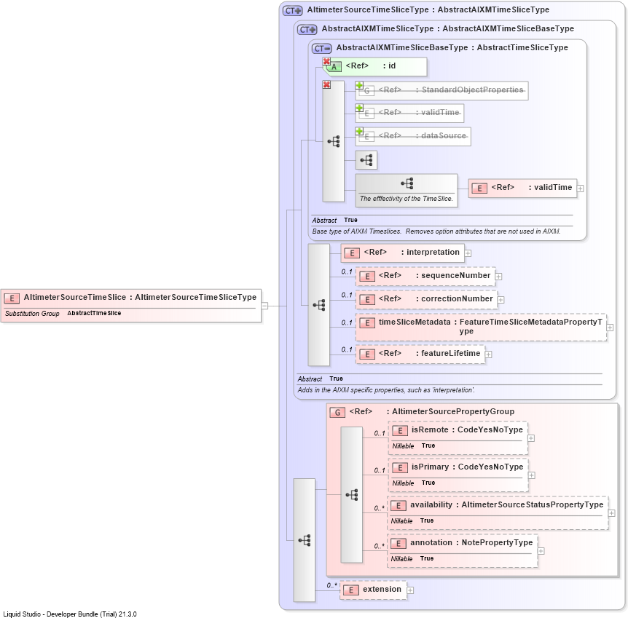The height and width of the screenshot is (618, 628).
Task: Select 'isPrimary : CodeYesNoType' label
Action: (x=468, y=467)
